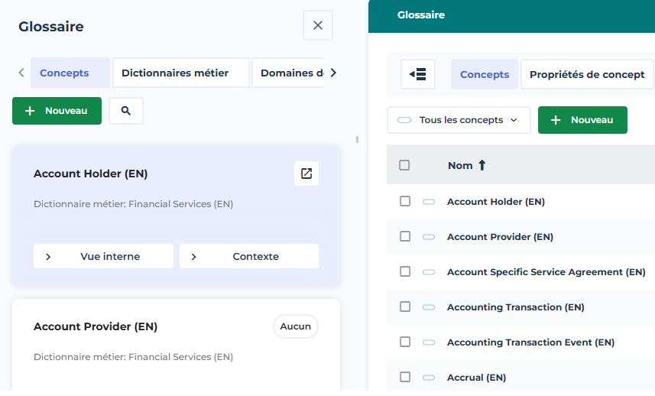
Task: Open the Propriétés de concept tab
Action: click(x=587, y=74)
